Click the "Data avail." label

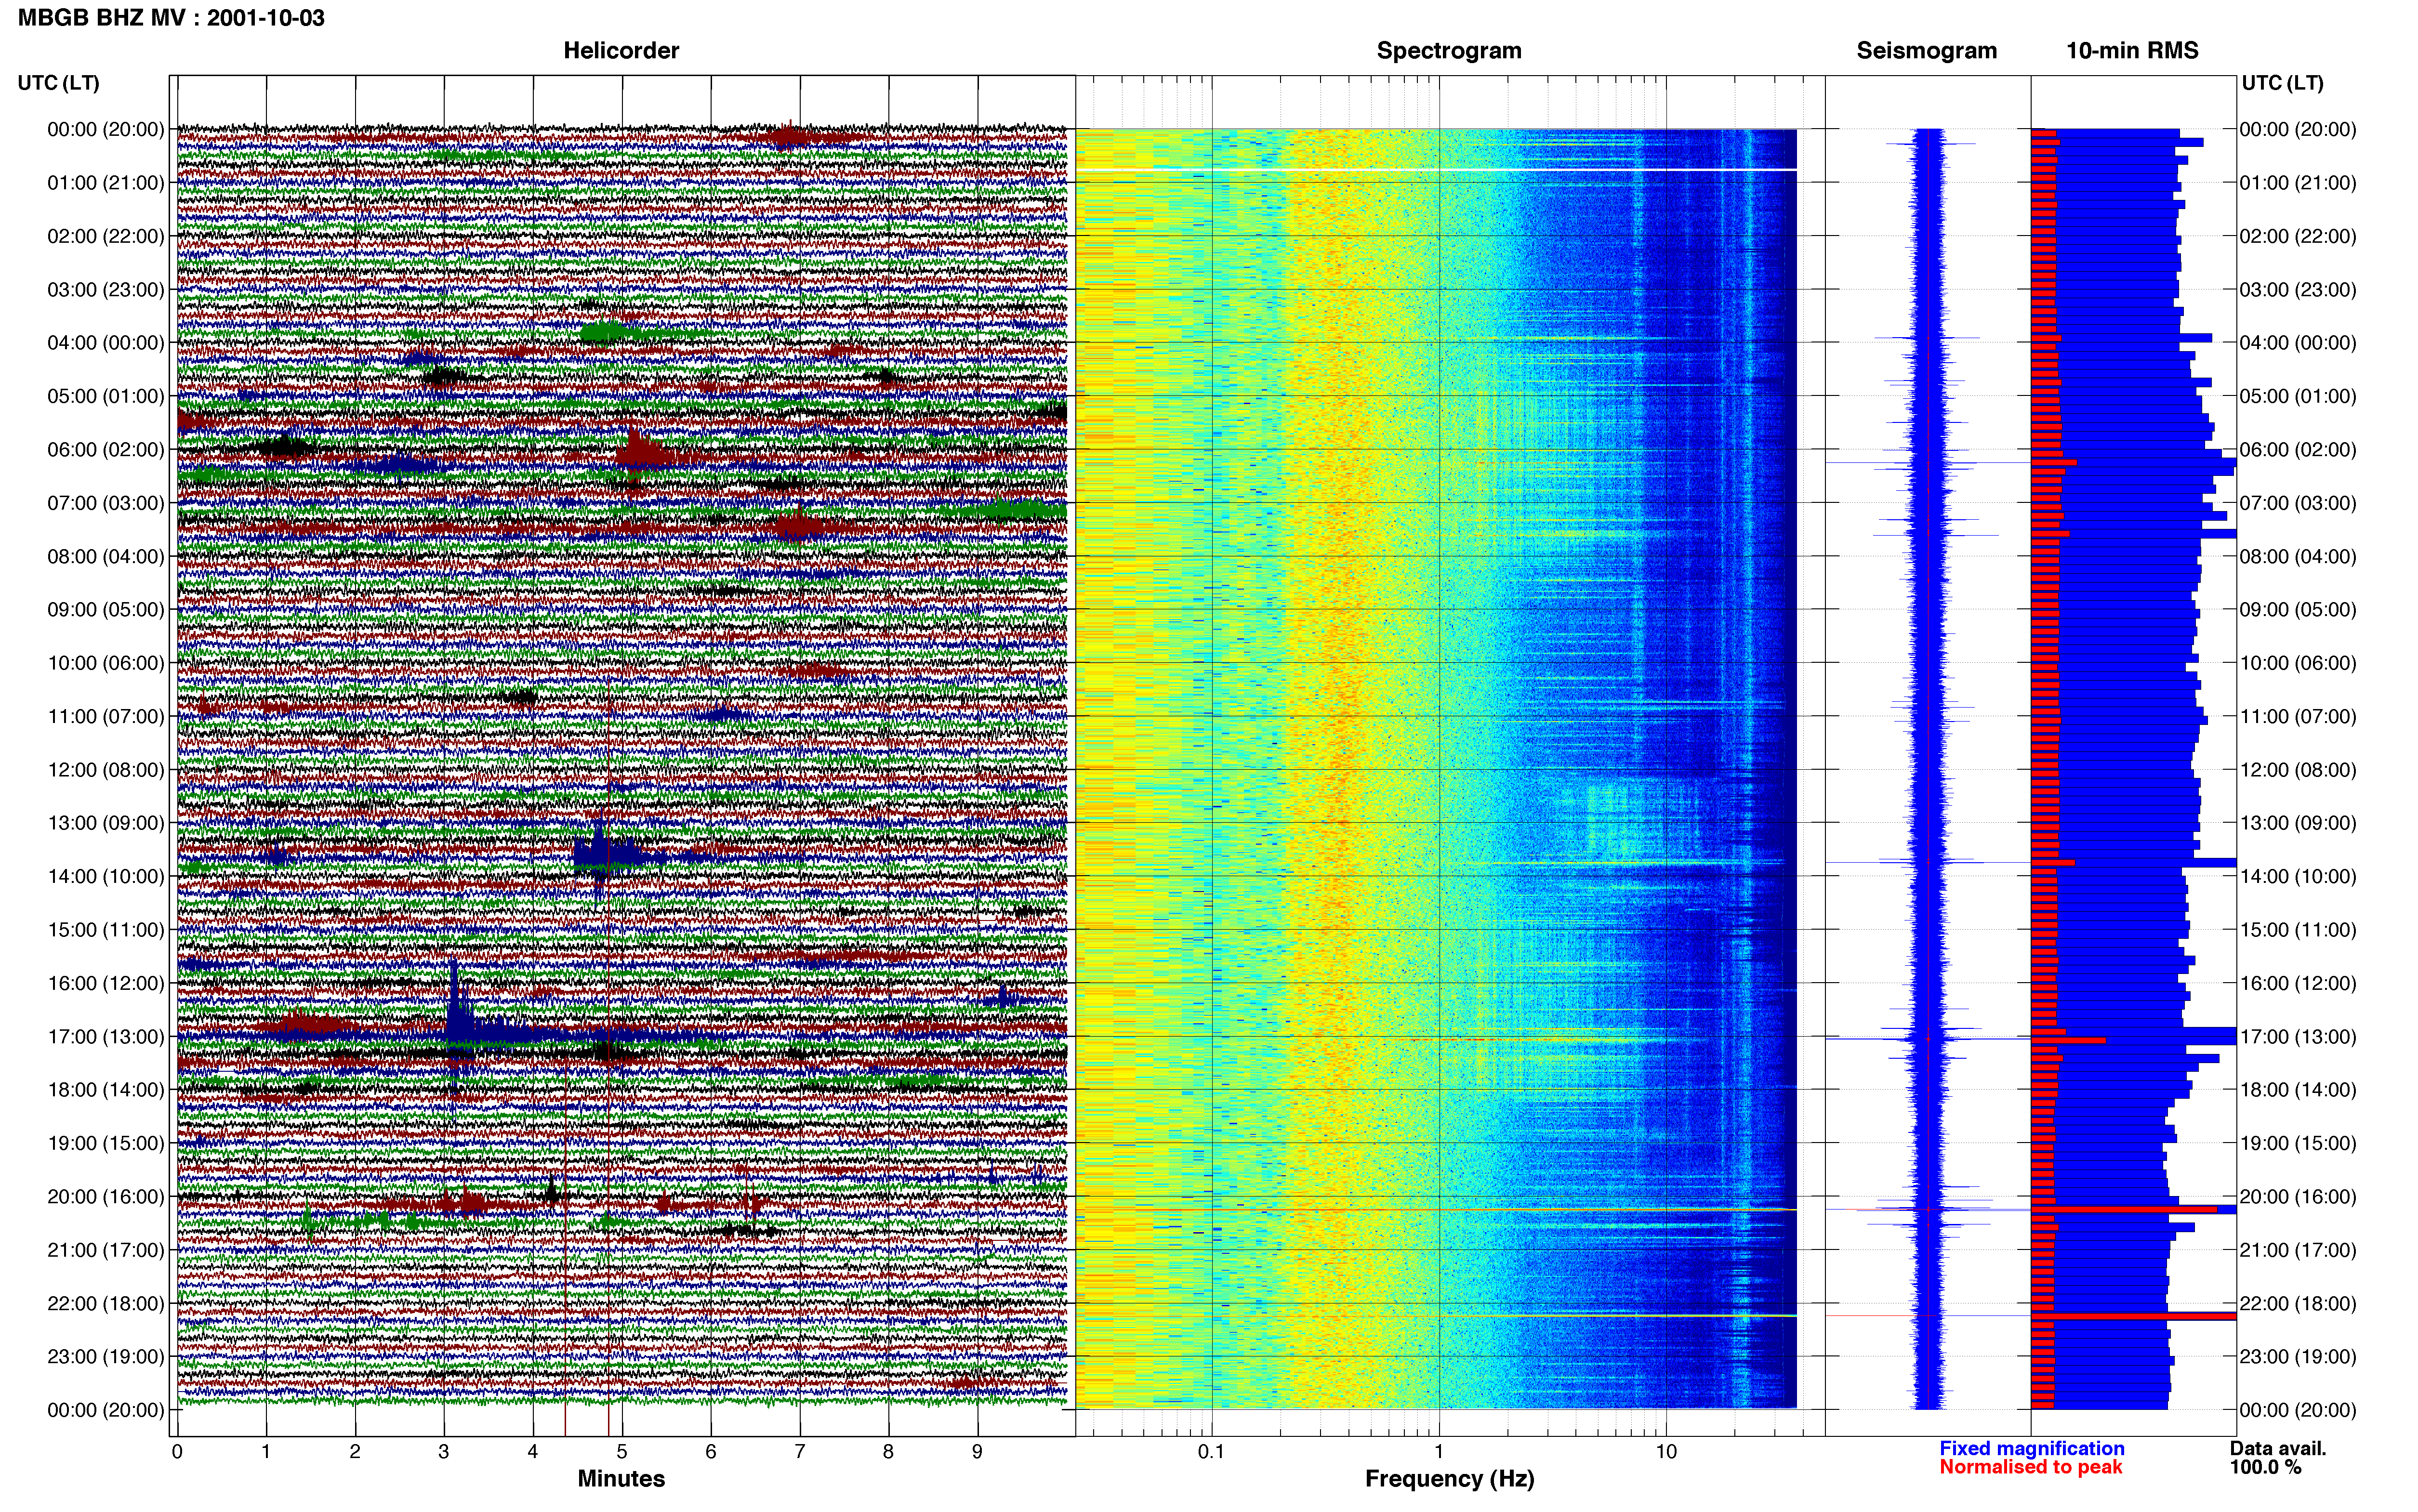click(x=2277, y=1448)
